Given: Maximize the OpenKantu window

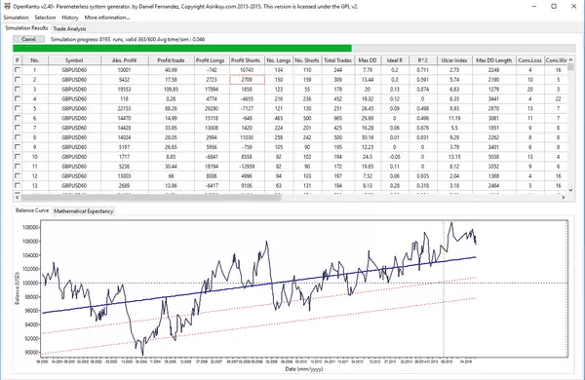Looking at the screenshot, I should (554, 7).
